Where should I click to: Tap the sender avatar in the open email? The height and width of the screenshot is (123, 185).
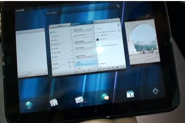(x=97, y=40)
